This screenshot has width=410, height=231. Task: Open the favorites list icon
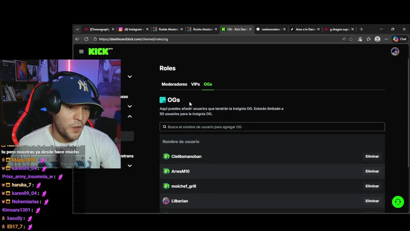[369, 39]
